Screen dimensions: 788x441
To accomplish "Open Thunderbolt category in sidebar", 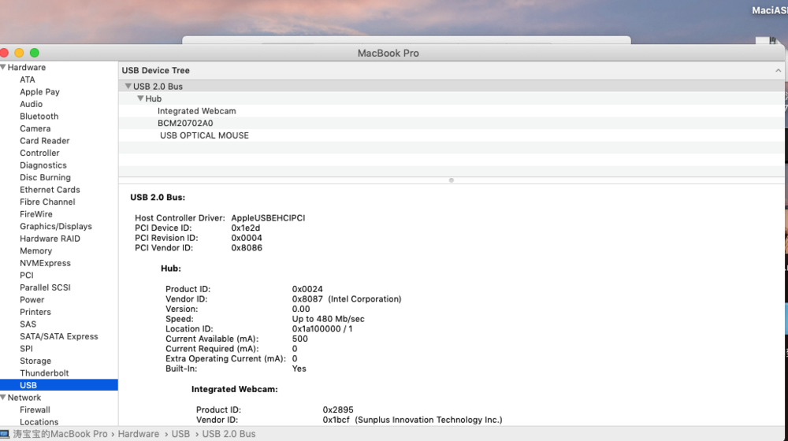I will click(x=44, y=373).
